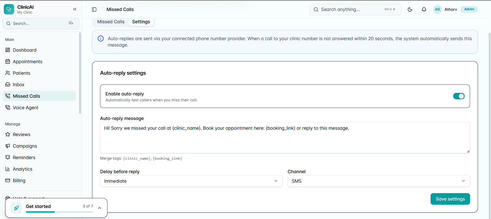This screenshot has height=219, width=491.
Task: Click the Get started rocket icon
Action: [16, 208]
